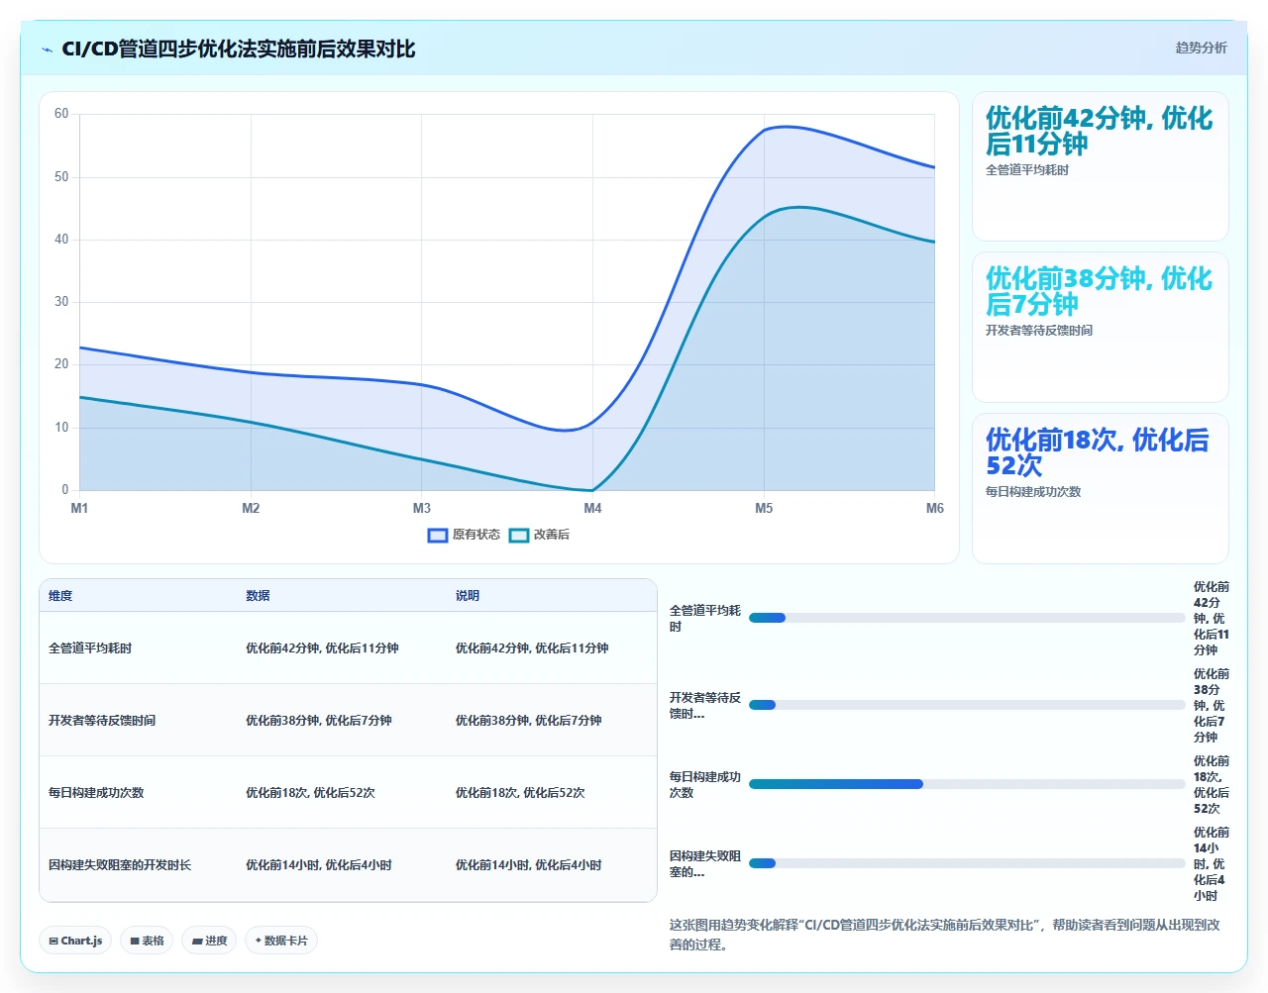Click the CI/CD管道四步优化法 dashboard title
Viewport: 1268px width, 993px height.
tap(238, 49)
